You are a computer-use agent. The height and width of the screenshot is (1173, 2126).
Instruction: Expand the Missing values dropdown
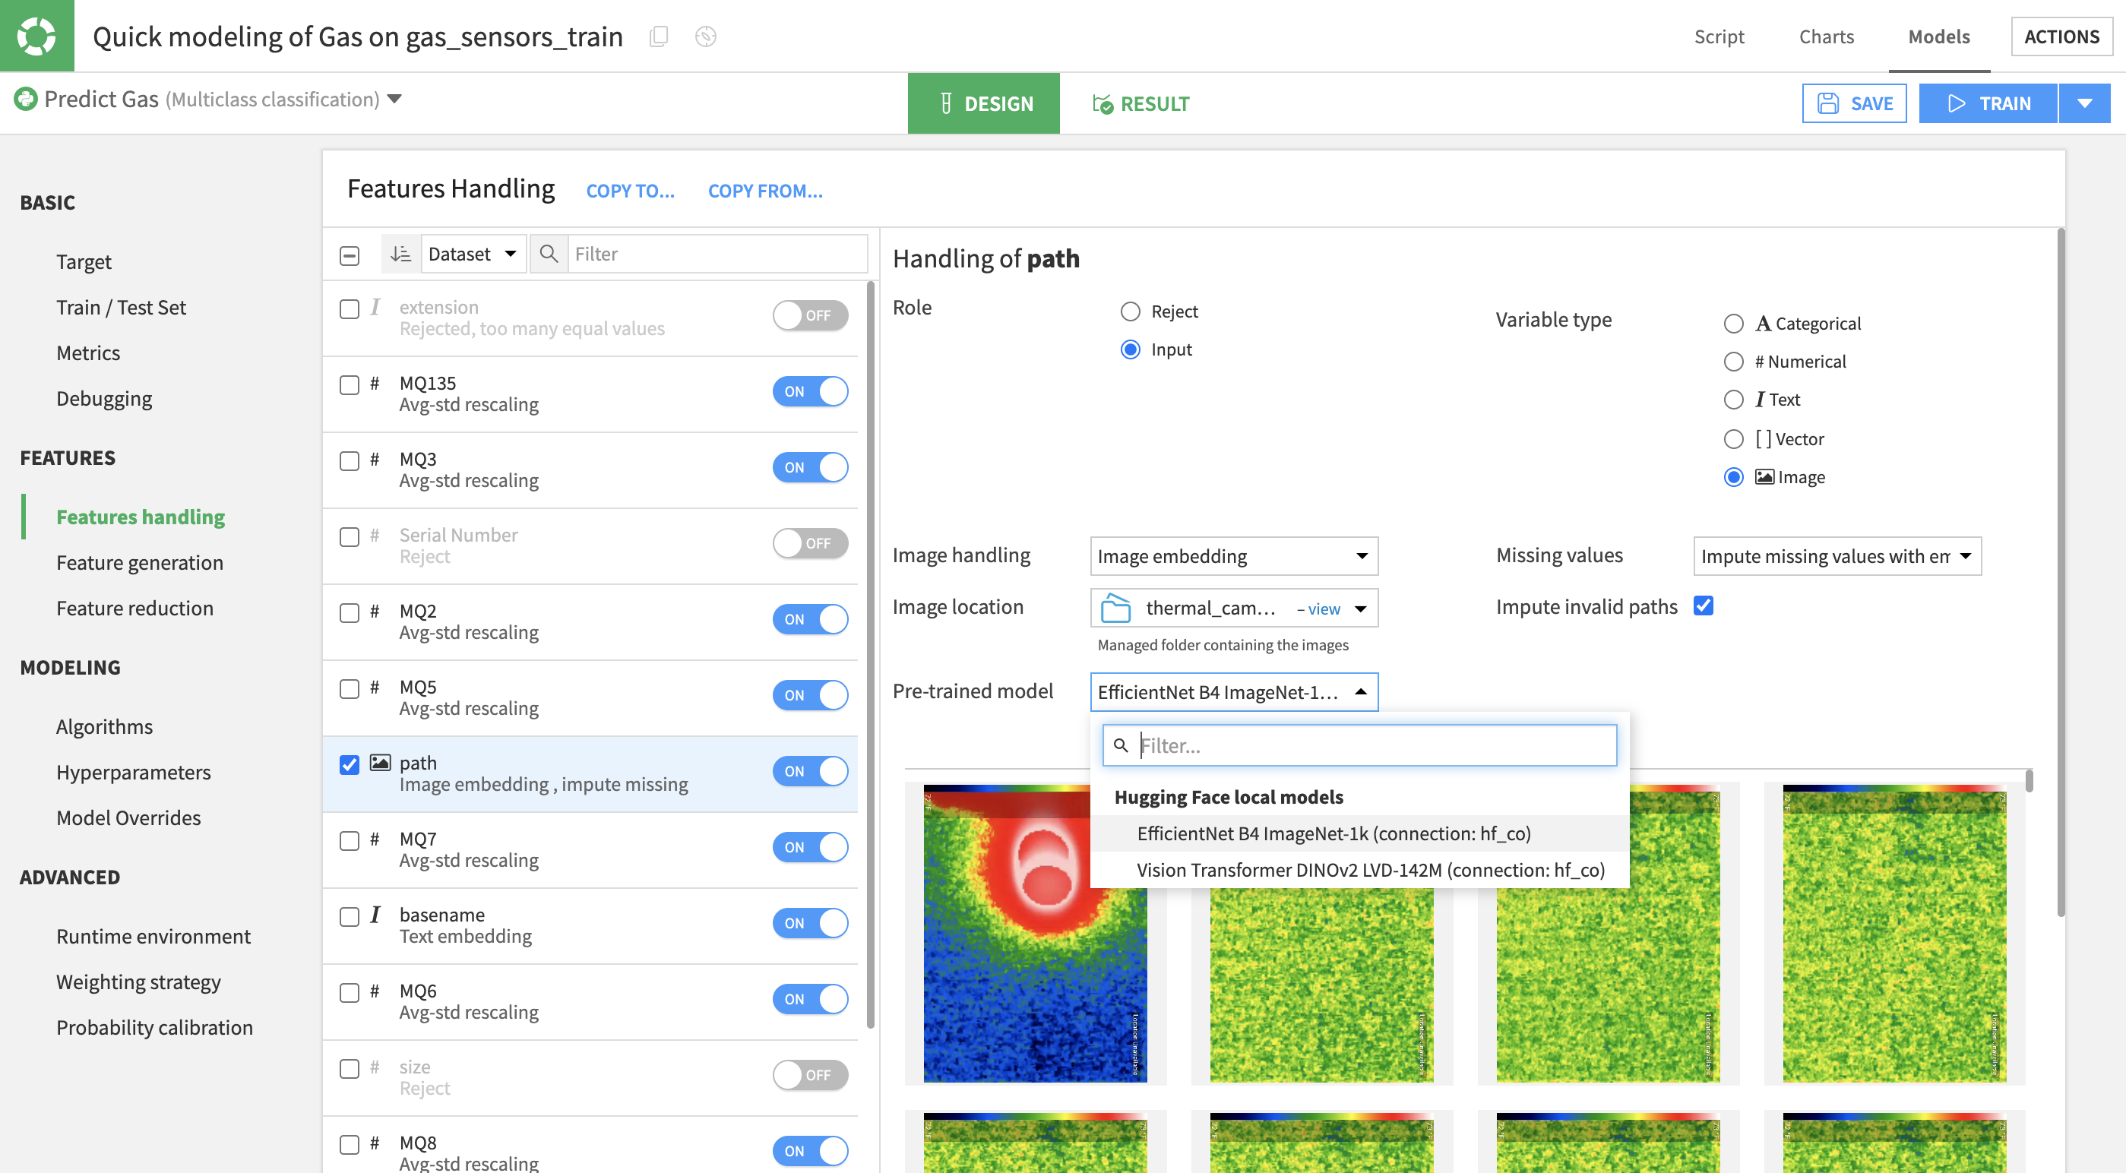(1837, 555)
